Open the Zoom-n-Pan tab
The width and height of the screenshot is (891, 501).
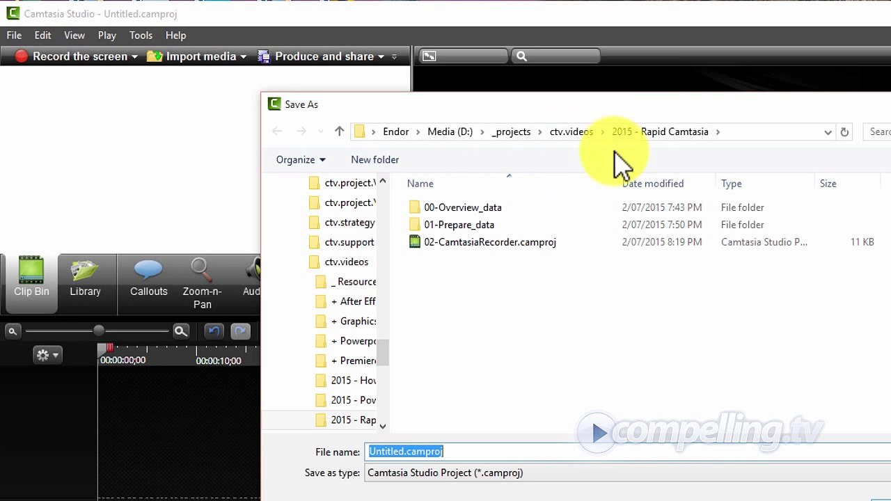pos(202,284)
